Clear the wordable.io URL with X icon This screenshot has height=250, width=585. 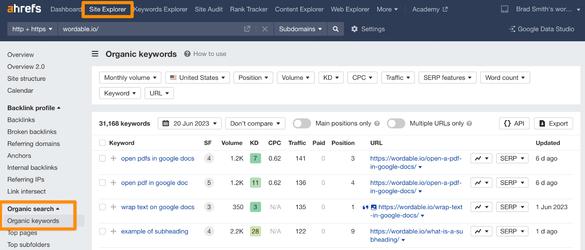click(265, 29)
